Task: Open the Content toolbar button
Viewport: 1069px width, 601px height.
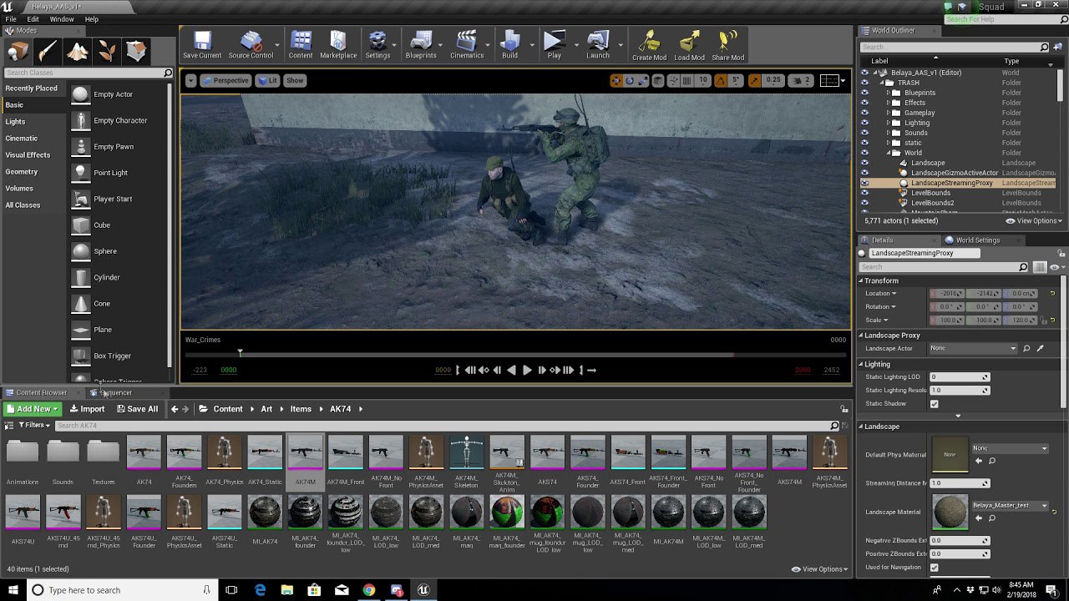Action: pyautogui.click(x=301, y=45)
